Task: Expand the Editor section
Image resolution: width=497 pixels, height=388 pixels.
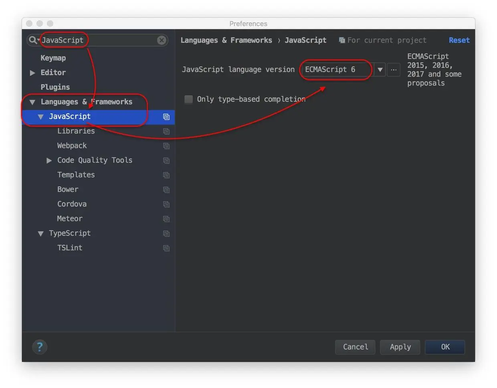Action: pos(32,73)
